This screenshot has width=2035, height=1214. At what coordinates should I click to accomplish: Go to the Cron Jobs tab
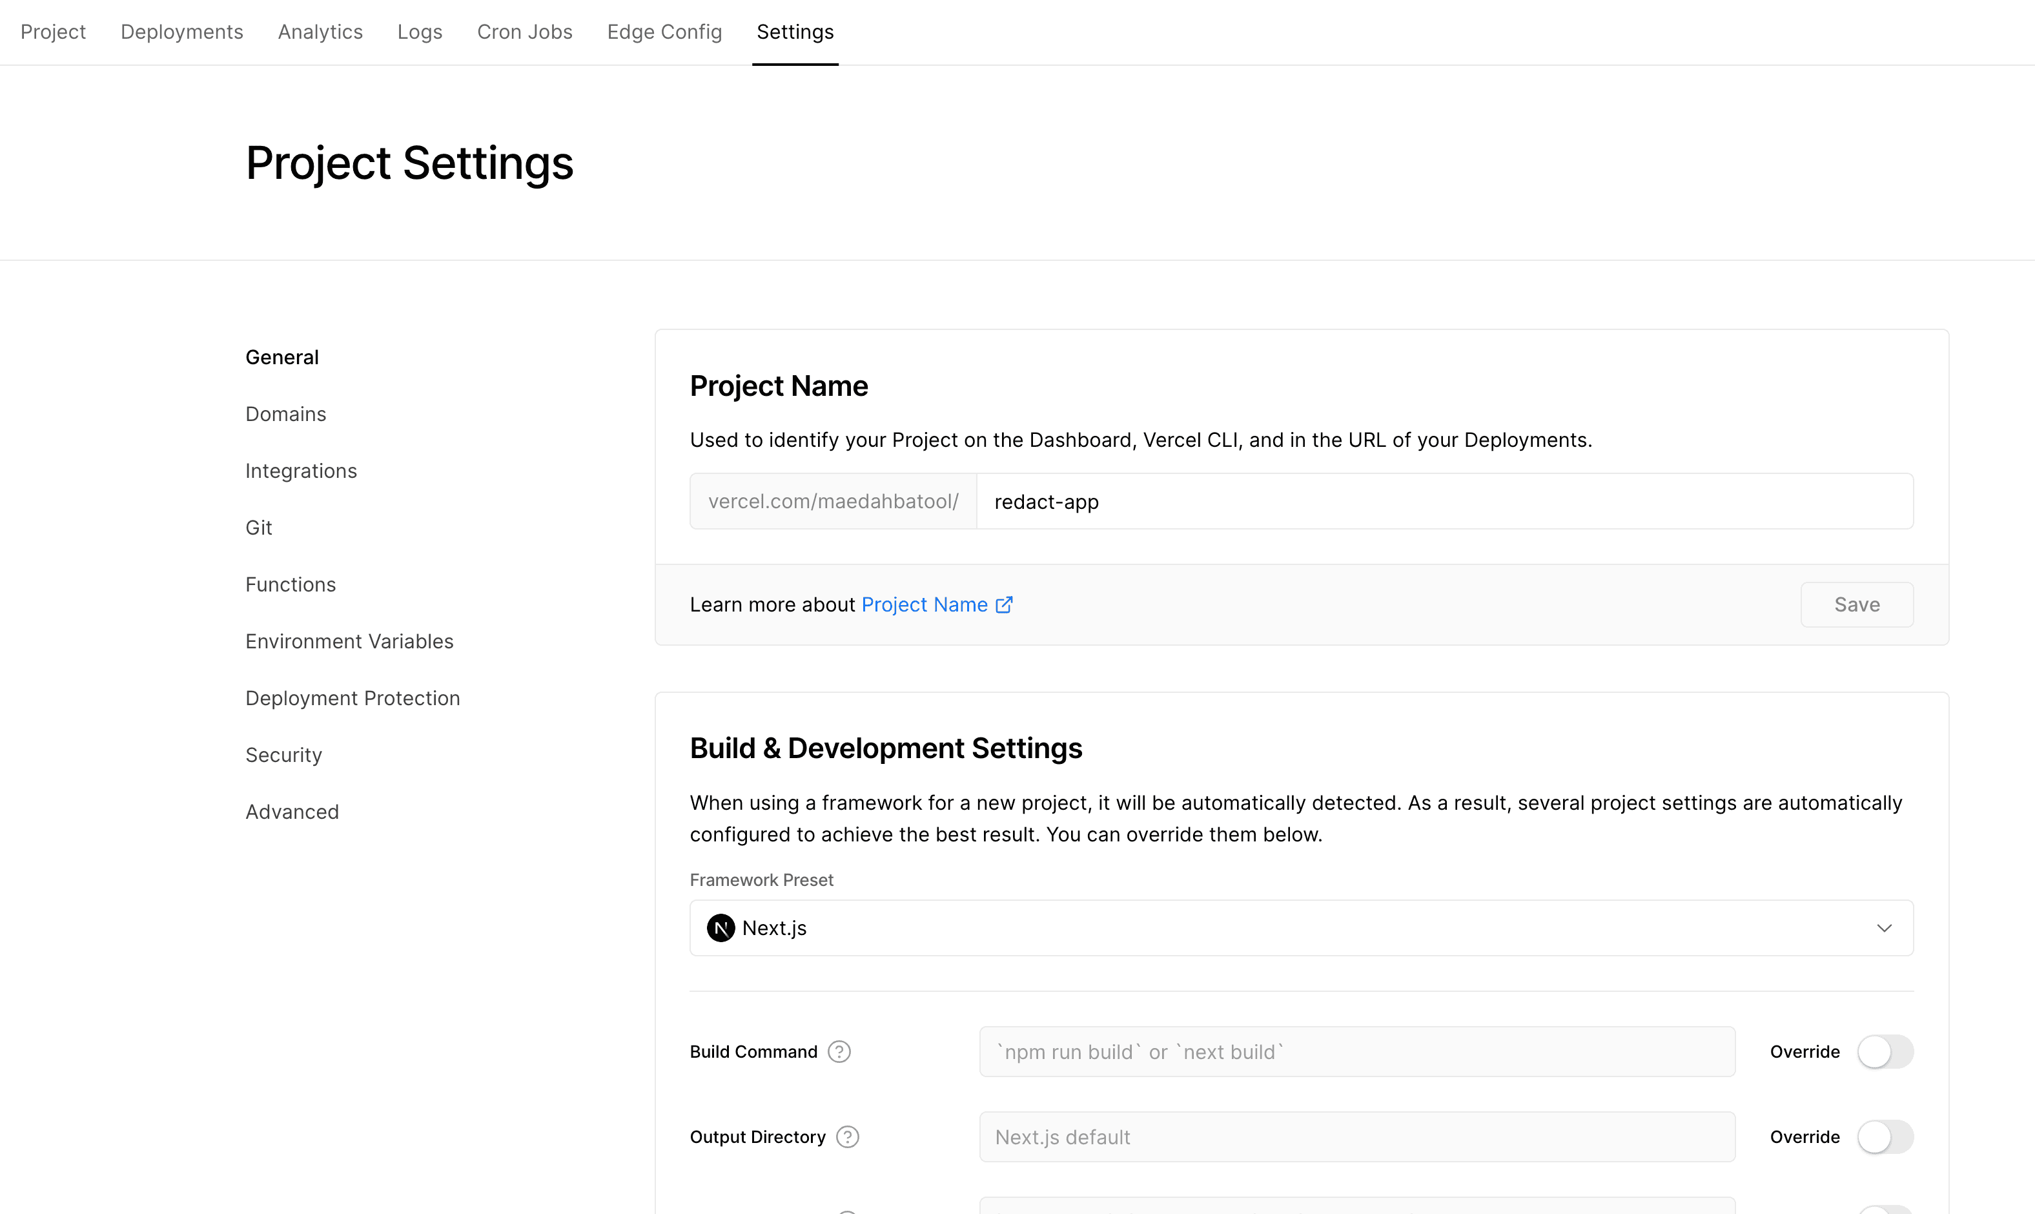(524, 32)
